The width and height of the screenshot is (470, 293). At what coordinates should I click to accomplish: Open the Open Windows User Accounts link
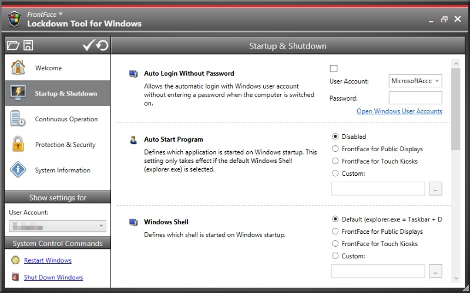click(x=399, y=111)
